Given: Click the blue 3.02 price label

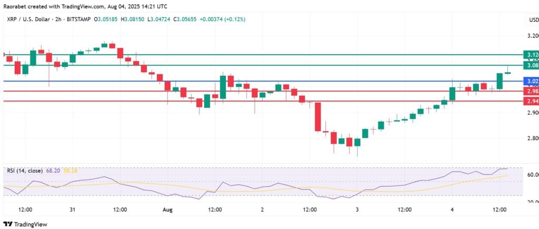Looking at the screenshot, I should (x=531, y=81).
